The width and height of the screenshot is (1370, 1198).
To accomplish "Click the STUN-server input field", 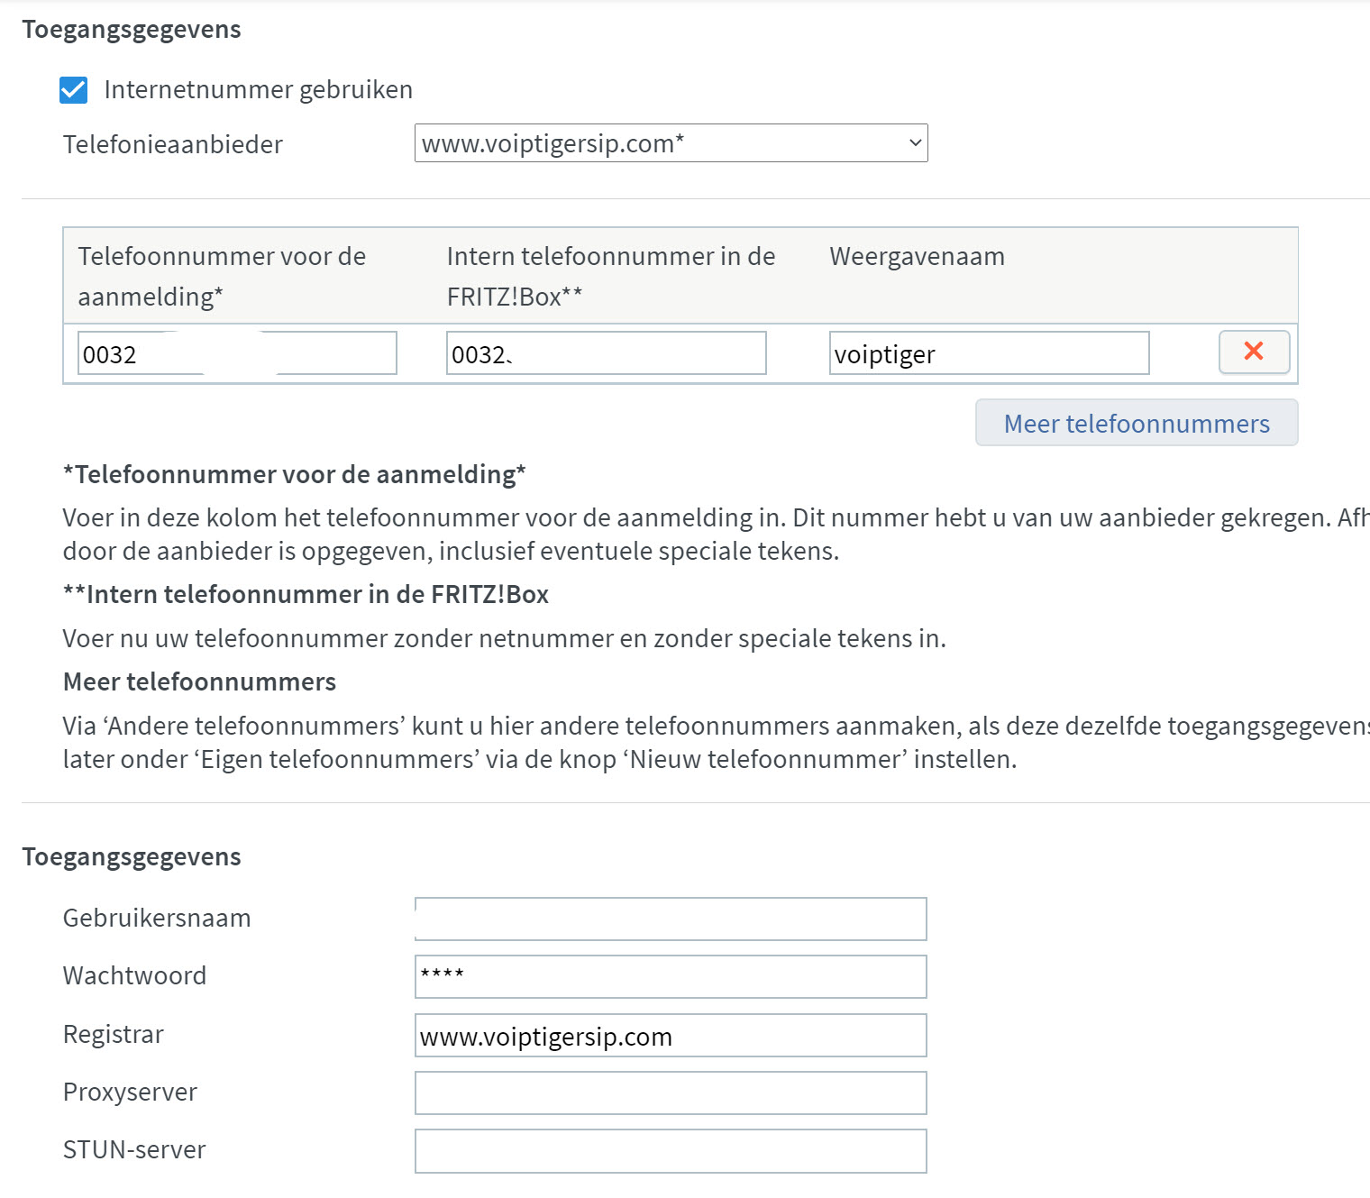I will (x=670, y=1151).
